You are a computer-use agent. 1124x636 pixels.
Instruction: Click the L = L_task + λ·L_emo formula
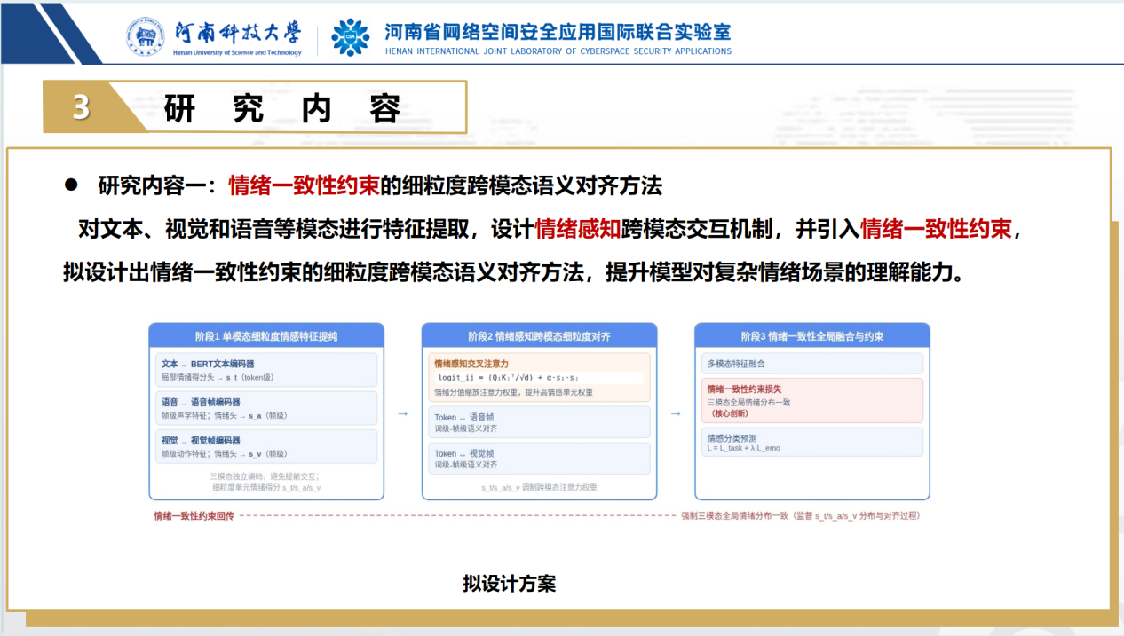[x=743, y=448]
